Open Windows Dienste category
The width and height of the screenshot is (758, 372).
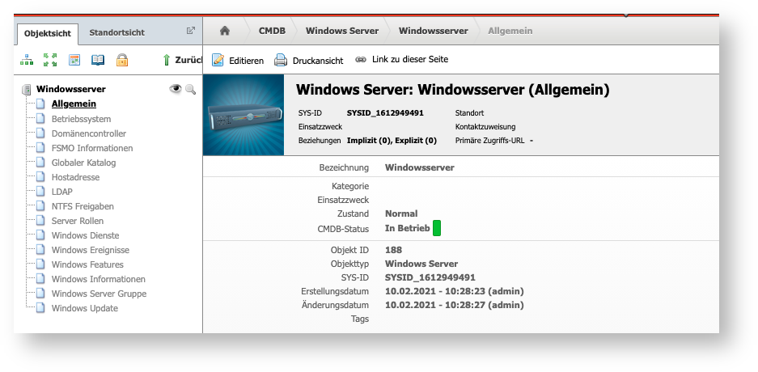[85, 235]
